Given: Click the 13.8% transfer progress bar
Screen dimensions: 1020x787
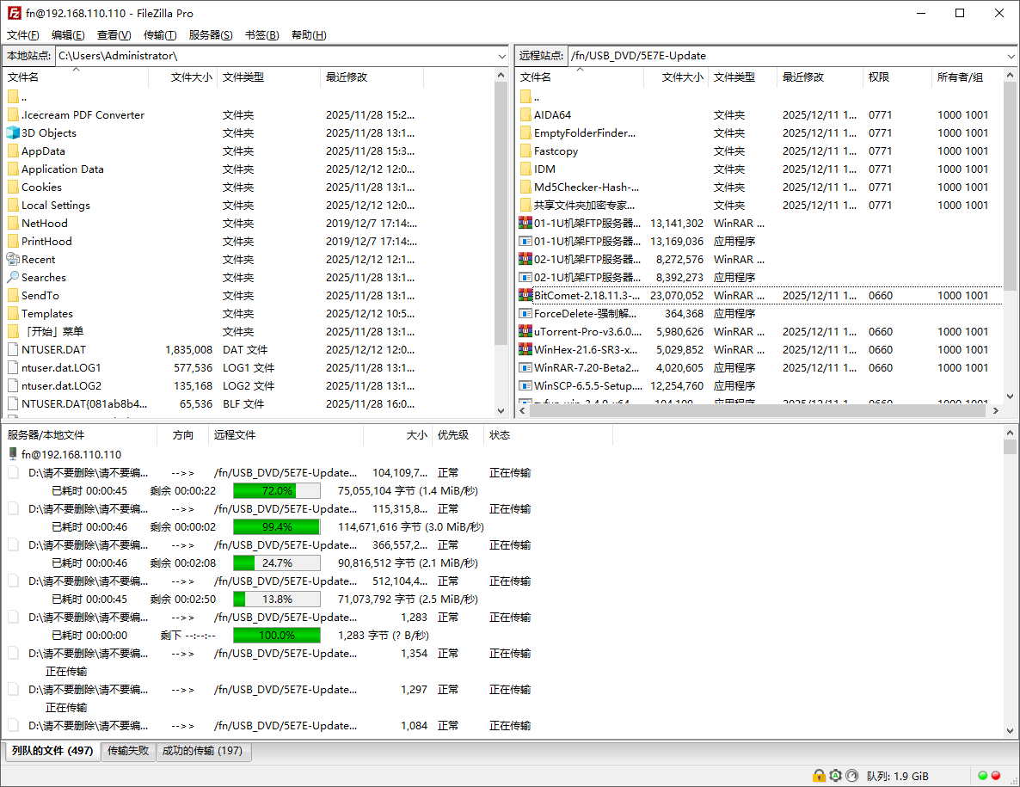Looking at the screenshot, I should (276, 599).
